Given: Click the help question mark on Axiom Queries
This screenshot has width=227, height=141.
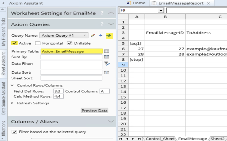Looking at the screenshot, I should pos(102,24).
